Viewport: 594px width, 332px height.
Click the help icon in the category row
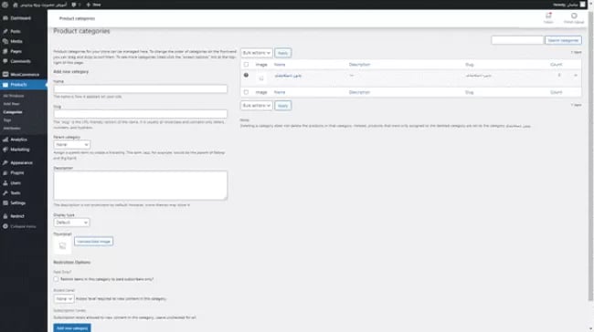click(x=246, y=76)
